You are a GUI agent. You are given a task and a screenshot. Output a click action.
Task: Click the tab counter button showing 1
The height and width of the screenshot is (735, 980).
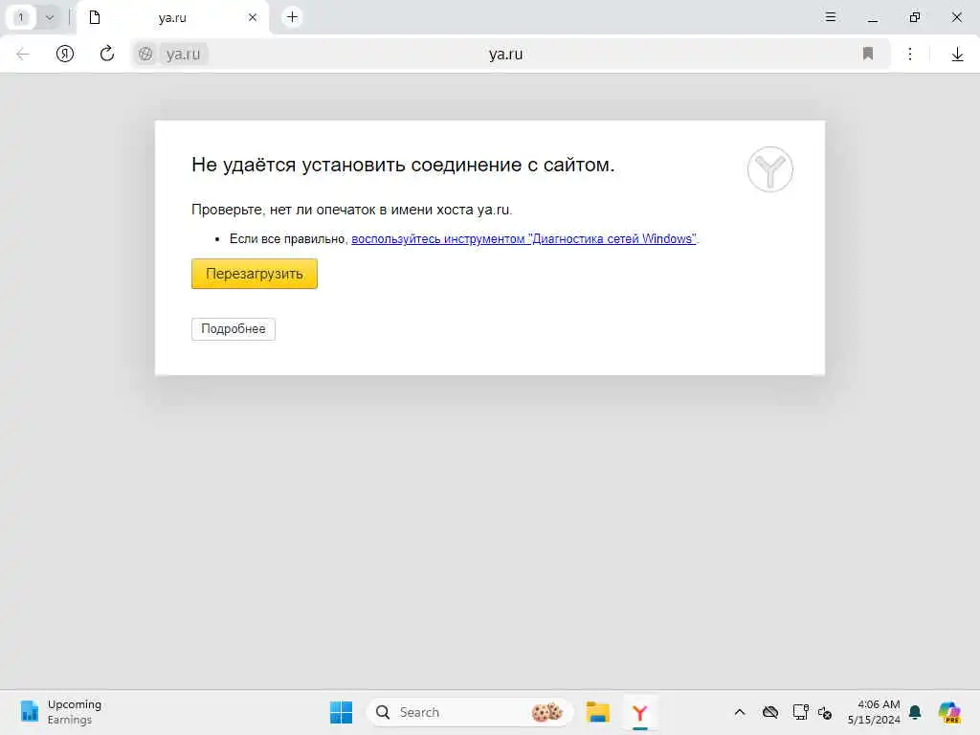(21, 17)
